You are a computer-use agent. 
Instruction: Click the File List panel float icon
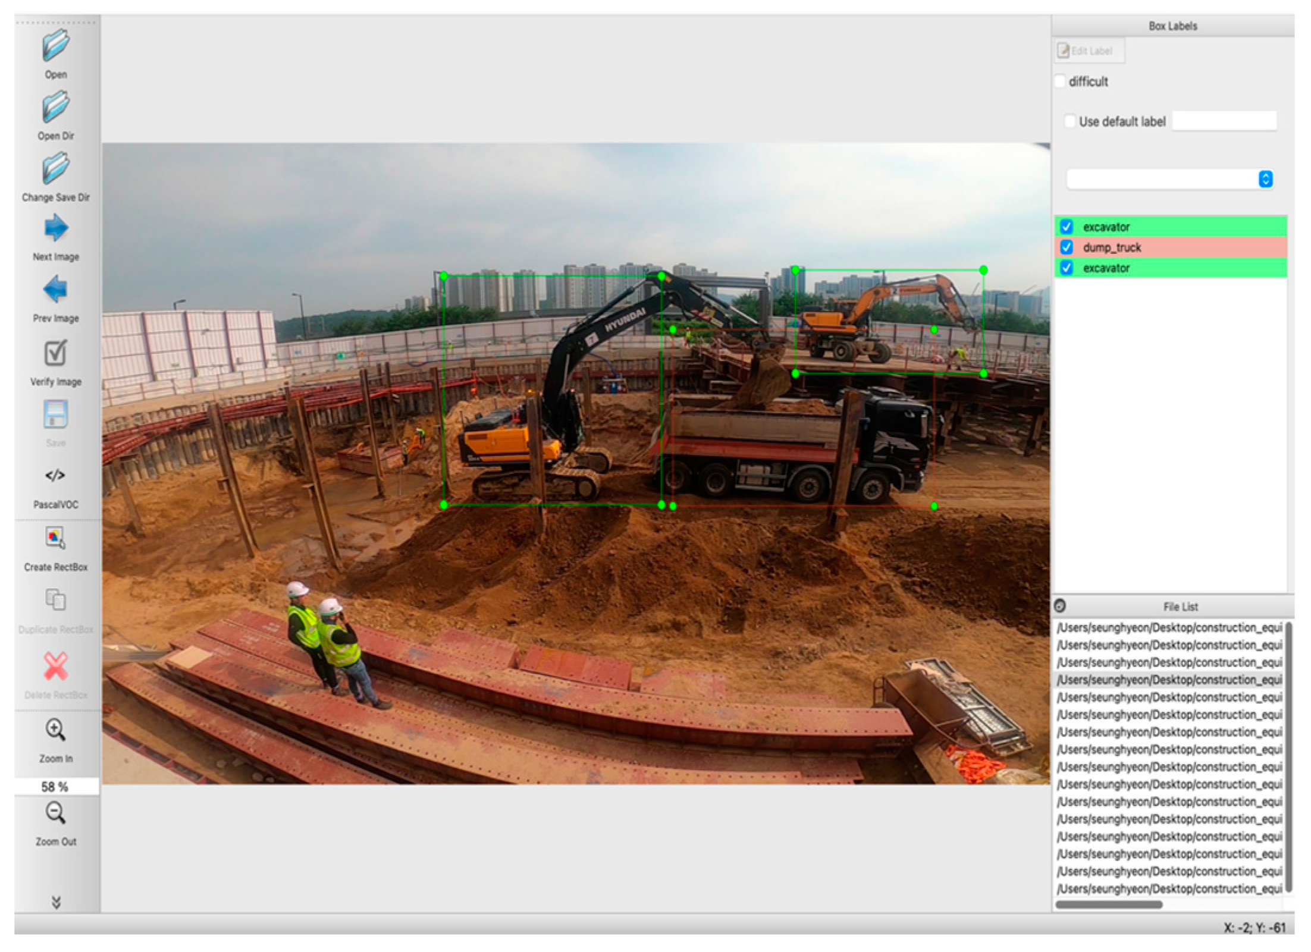point(1060,606)
